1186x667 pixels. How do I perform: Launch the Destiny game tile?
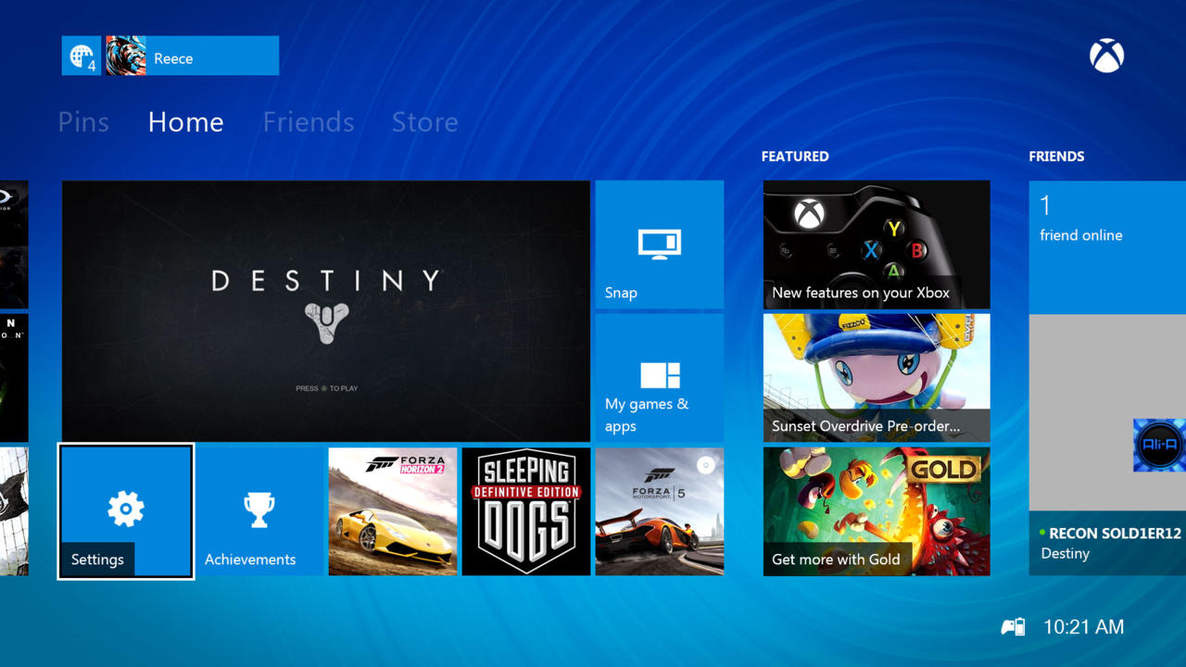point(325,310)
